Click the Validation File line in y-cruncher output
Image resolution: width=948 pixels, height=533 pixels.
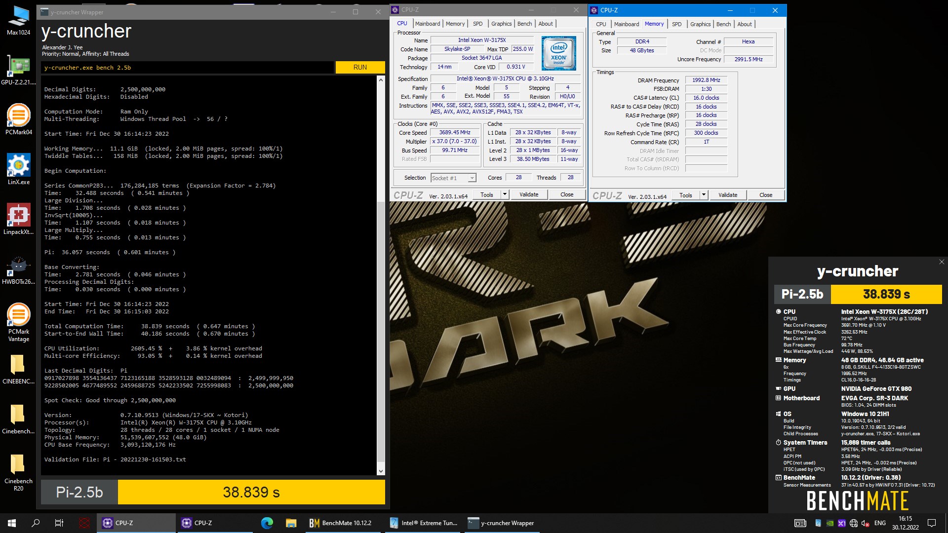tap(115, 459)
